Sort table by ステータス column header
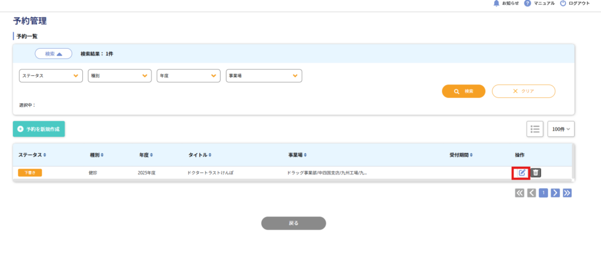 (x=32, y=155)
